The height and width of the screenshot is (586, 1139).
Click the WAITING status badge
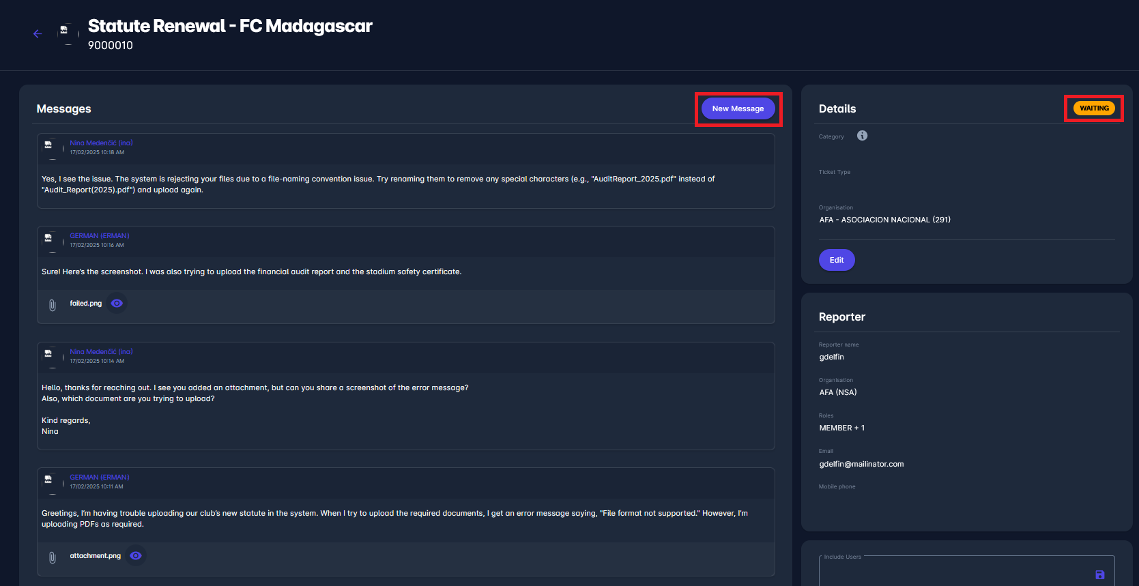coord(1093,108)
